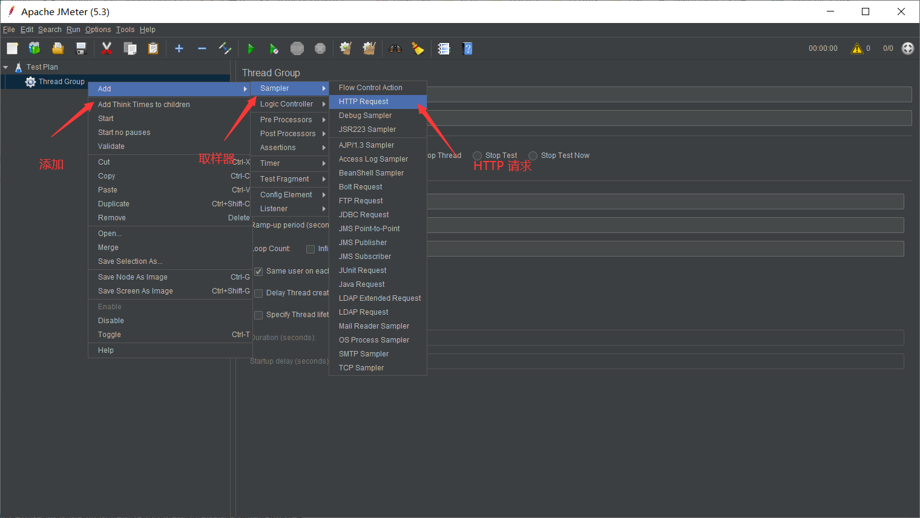Select the Stop Test radio button
920x518 pixels.
tap(478, 156)
